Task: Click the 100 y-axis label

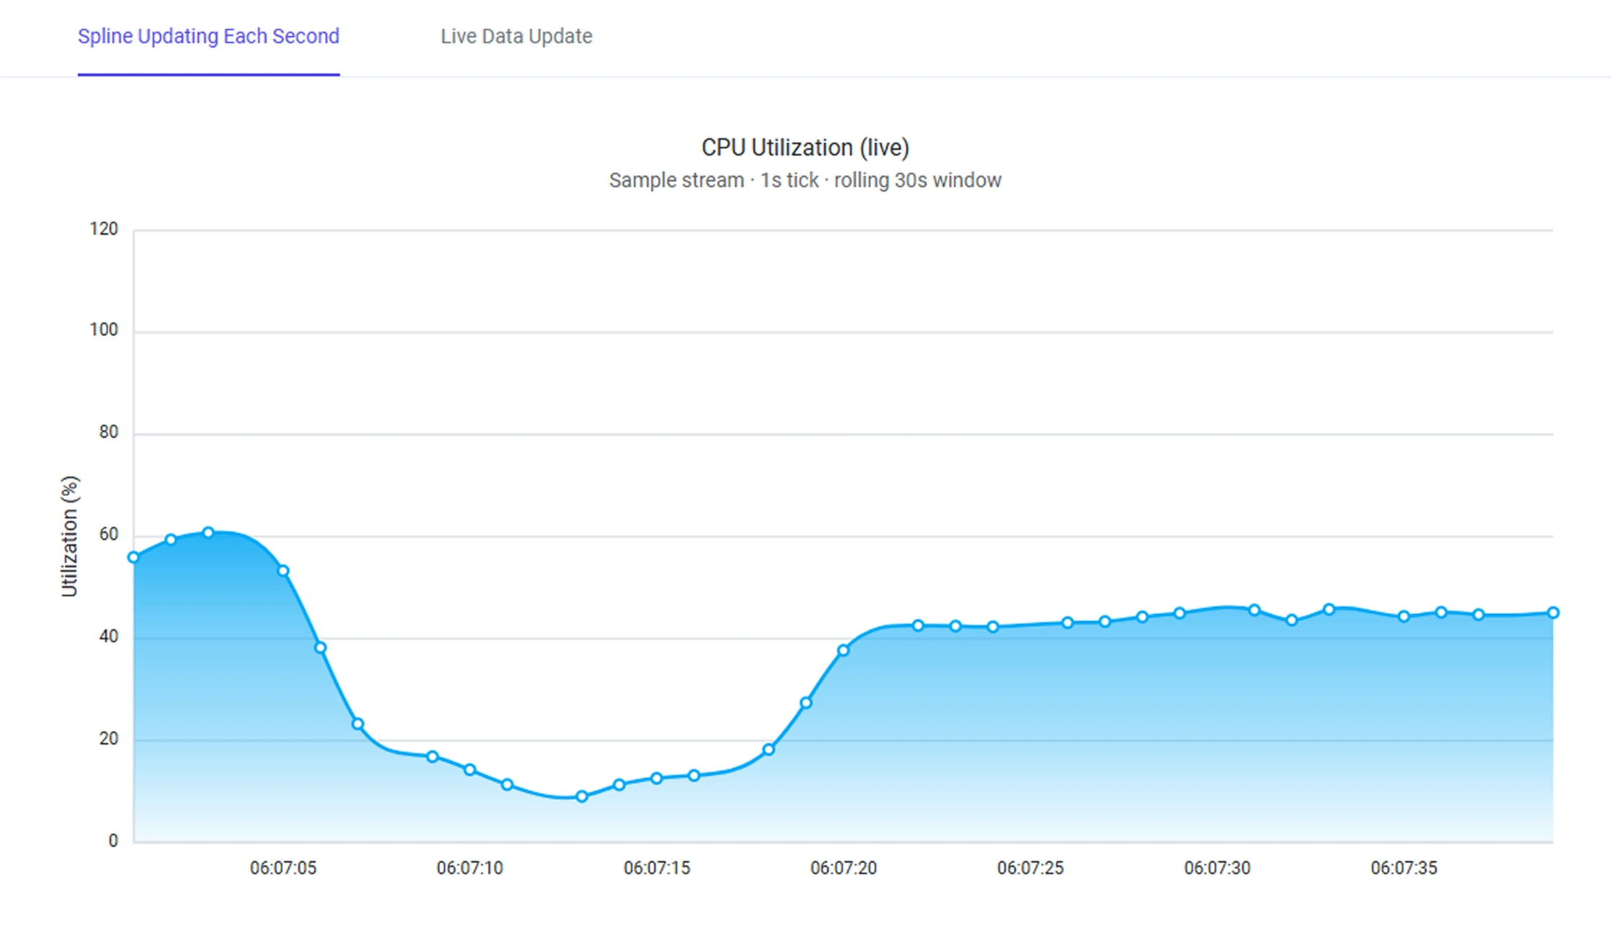Action: pyautogui.click(x=104, y=330)
